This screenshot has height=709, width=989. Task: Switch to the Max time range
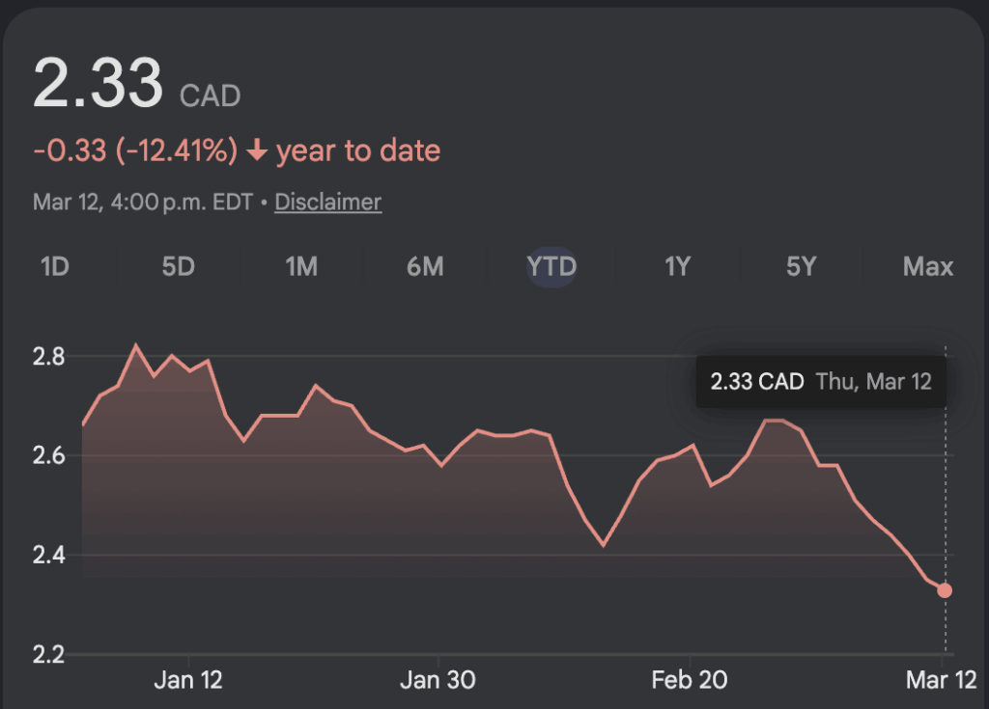point(927,266)
